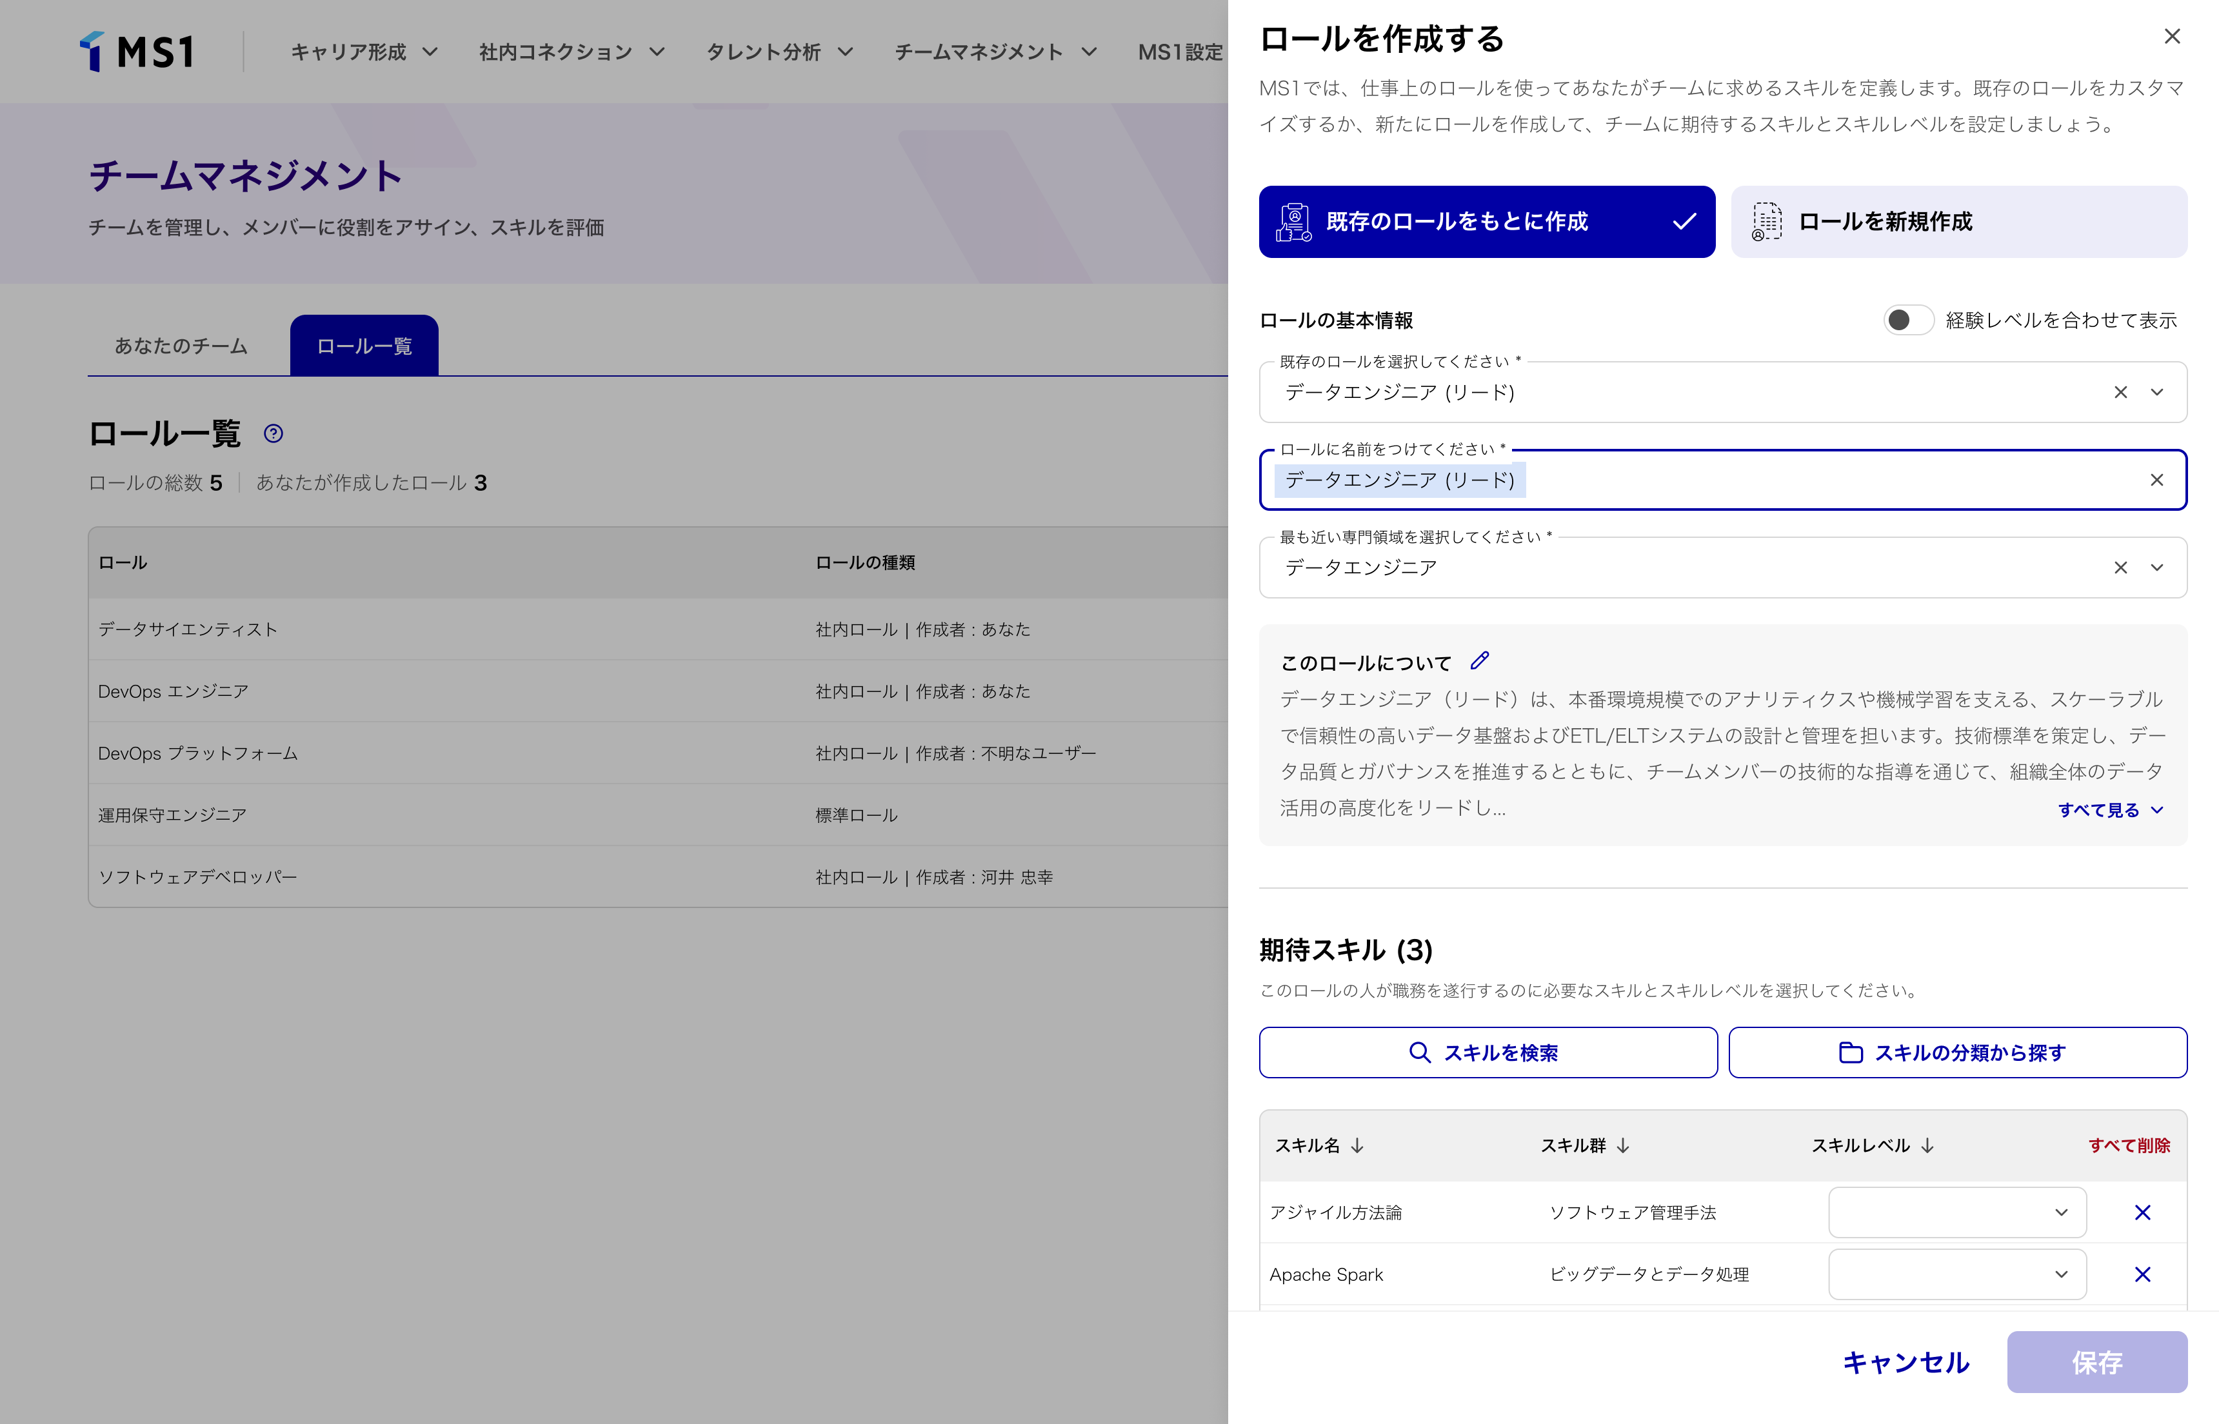Viewport: 2219px width, 1424px height.
Task: Sort by スキル名 arrow
Action: (1357, 1145)
